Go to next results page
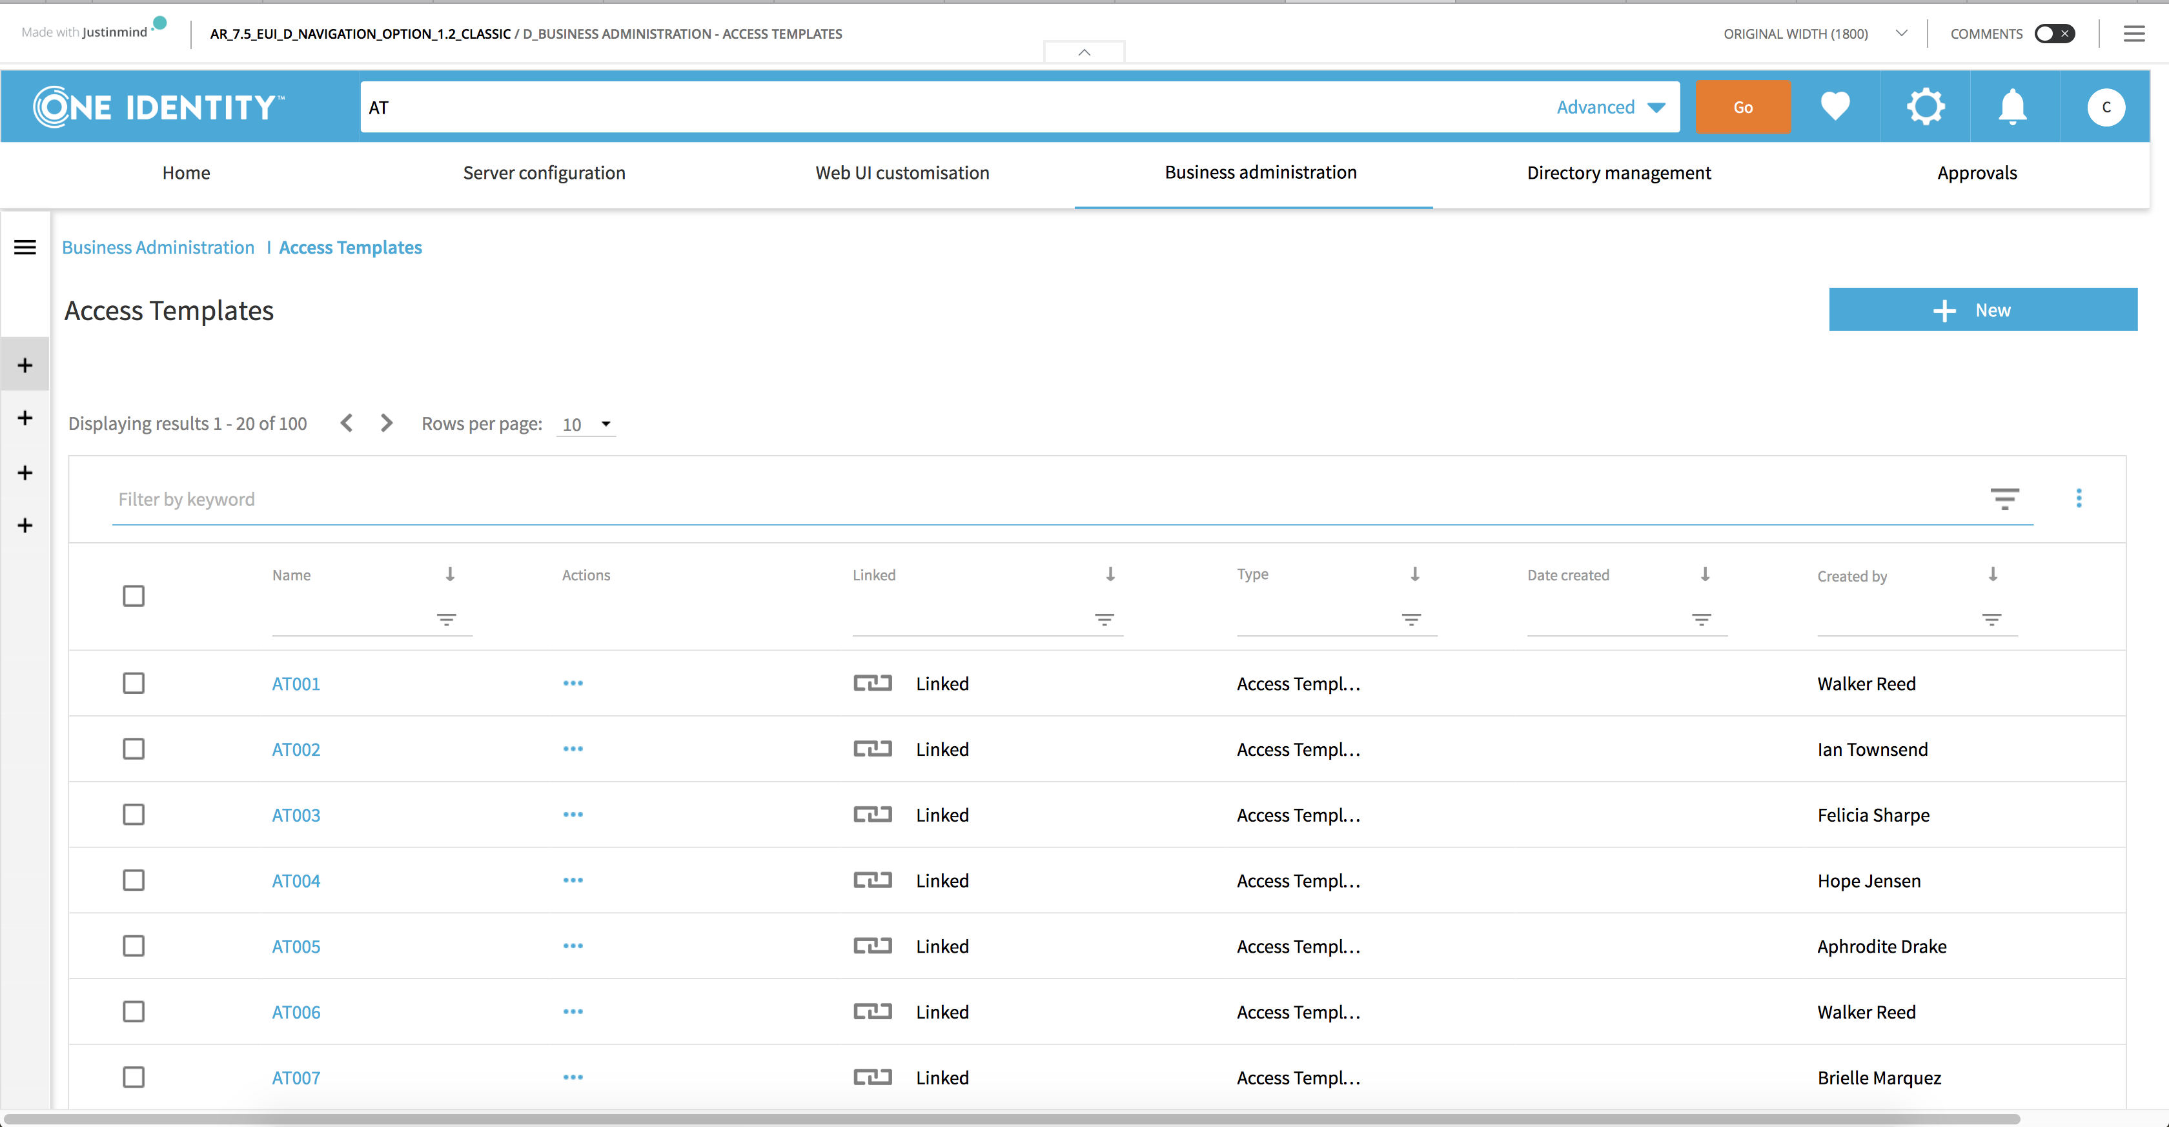 (387, 423)
